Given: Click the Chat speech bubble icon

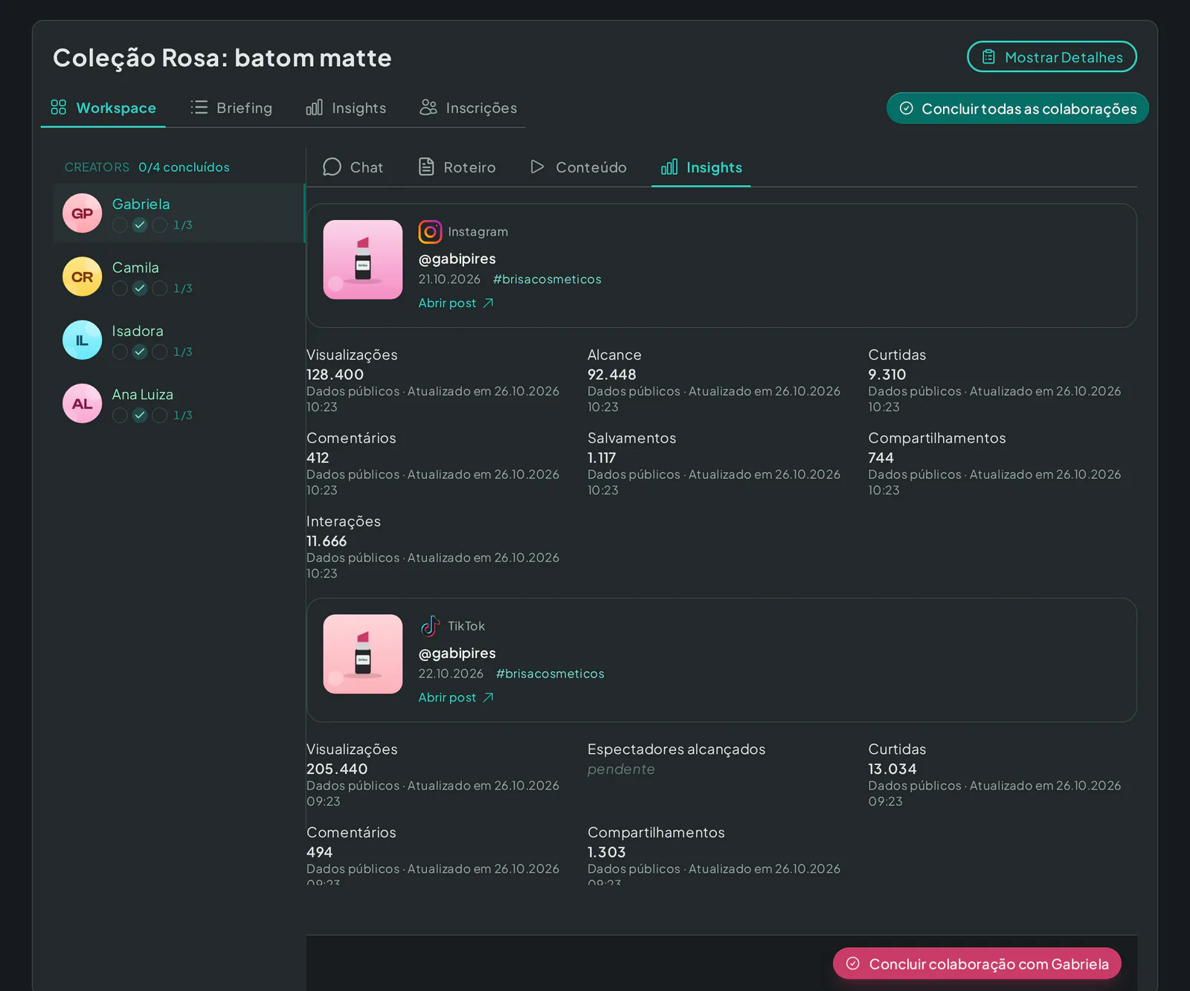Looking at the screenshot, I should 332,167.
